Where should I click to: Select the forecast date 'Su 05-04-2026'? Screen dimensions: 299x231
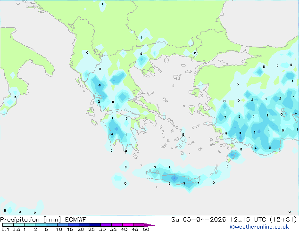pos(199,220)
